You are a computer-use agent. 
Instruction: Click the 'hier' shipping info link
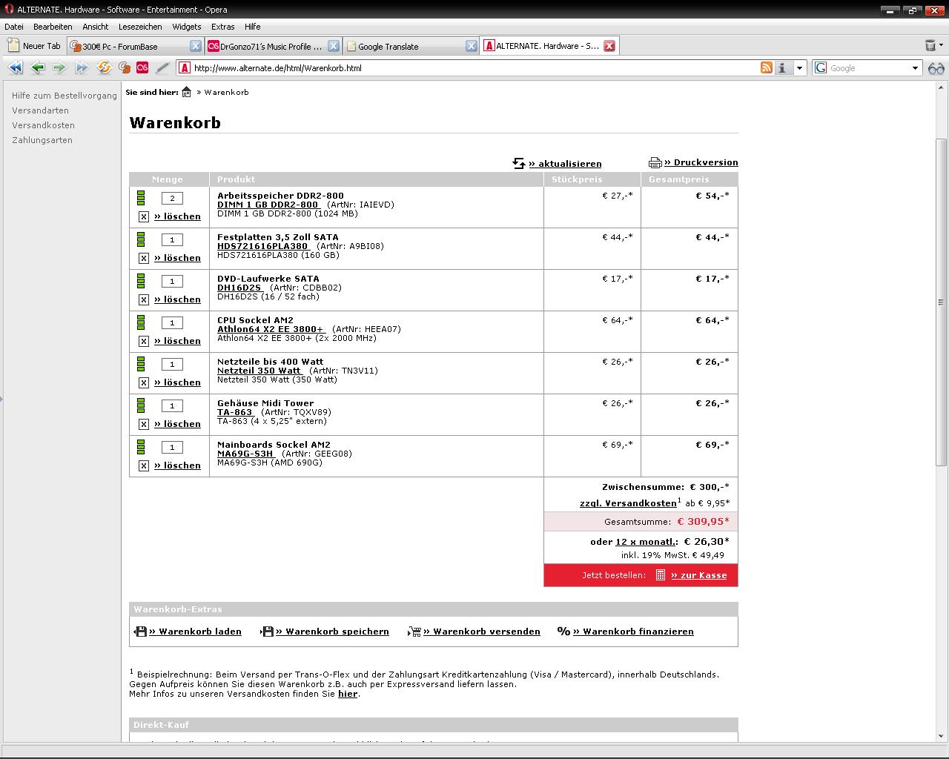coord(348,694)
